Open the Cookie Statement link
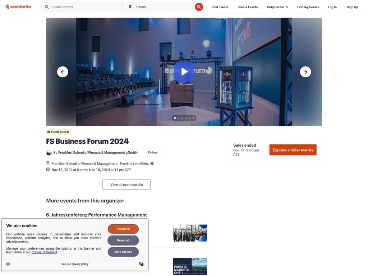The height and width of the screenshot is (276, 368). point(44,252)
